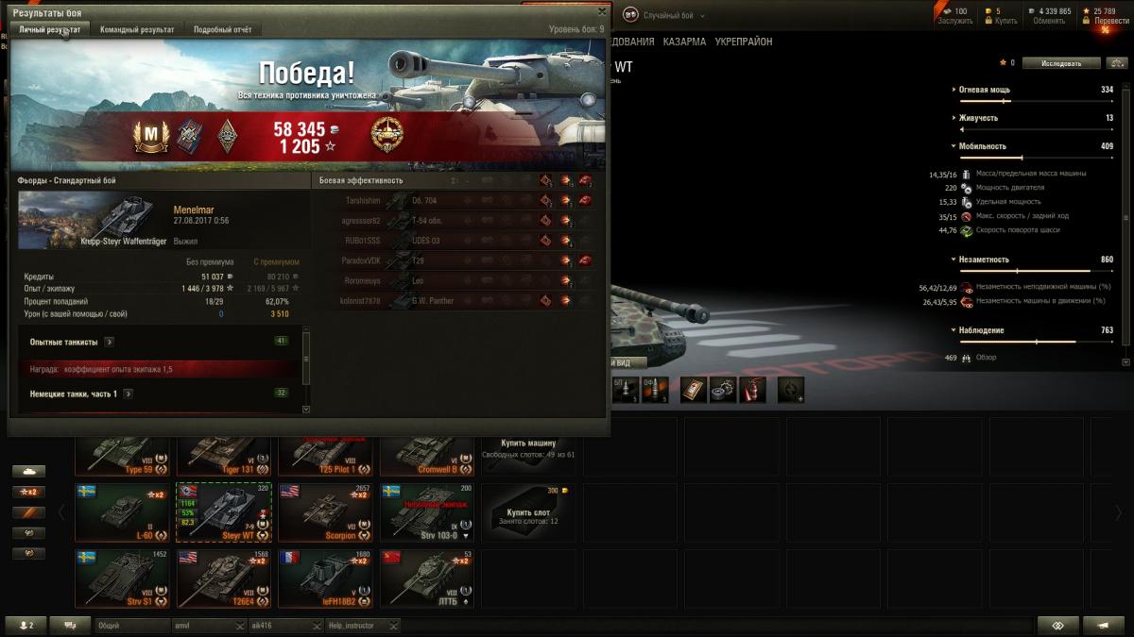This screenshot has width=1134, height=637.
Task: Click the mastery badge M medal
Action: (x=149, y=138)
